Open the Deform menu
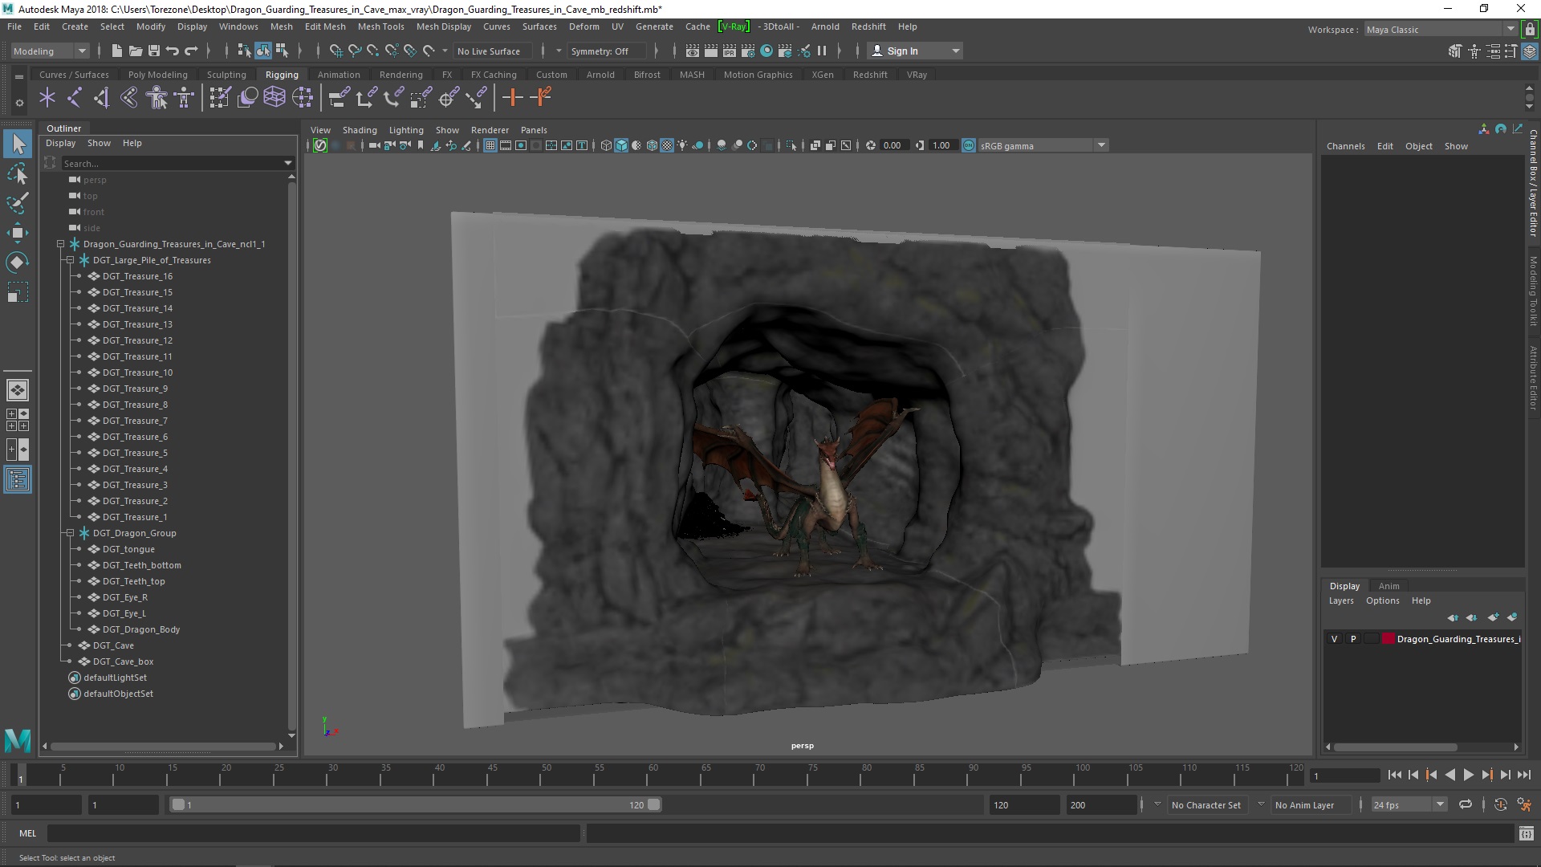 [583, 26]
